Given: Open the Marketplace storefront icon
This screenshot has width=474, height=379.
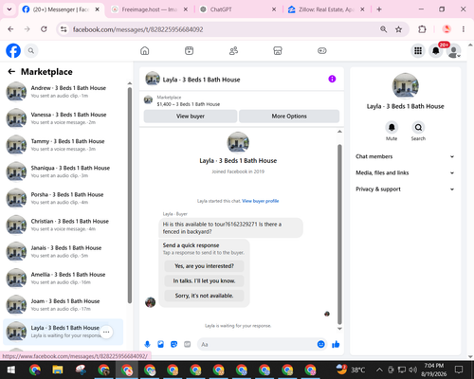Looking at the screenshot, I should (x=278, y=50).
